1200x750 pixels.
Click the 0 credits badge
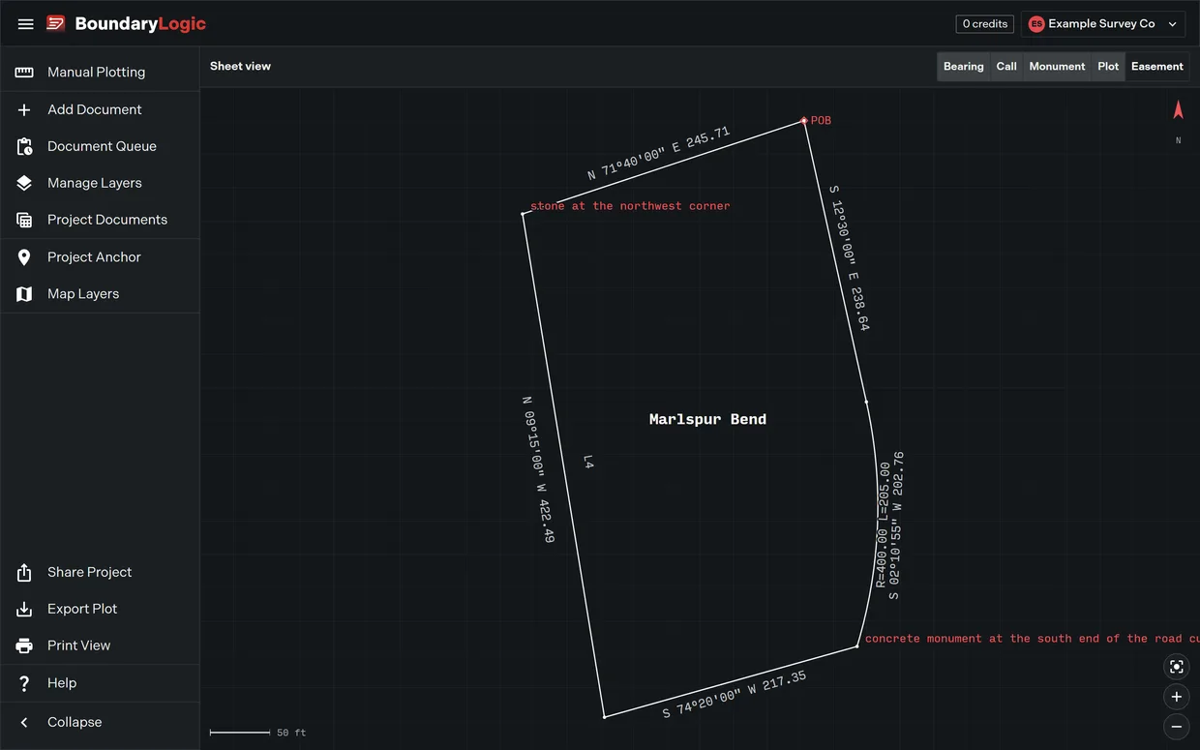(985, 24)
